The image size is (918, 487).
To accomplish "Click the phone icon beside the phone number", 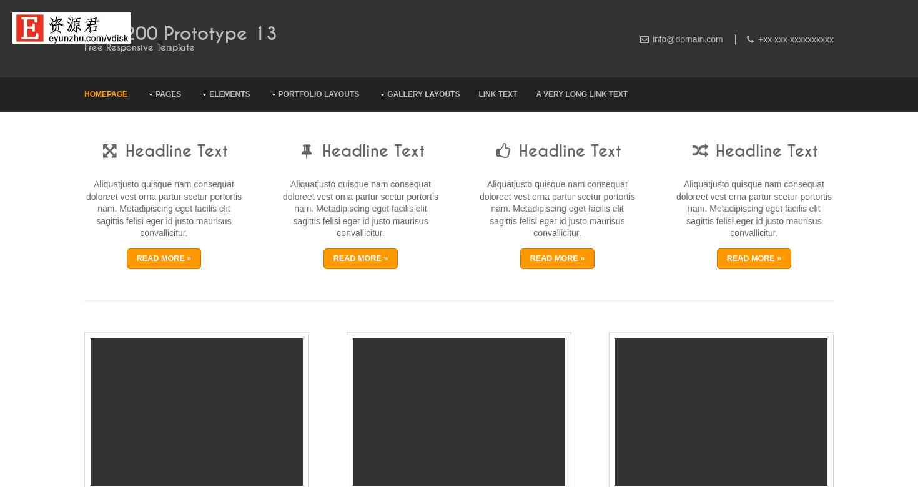I will tap(750, 39).
